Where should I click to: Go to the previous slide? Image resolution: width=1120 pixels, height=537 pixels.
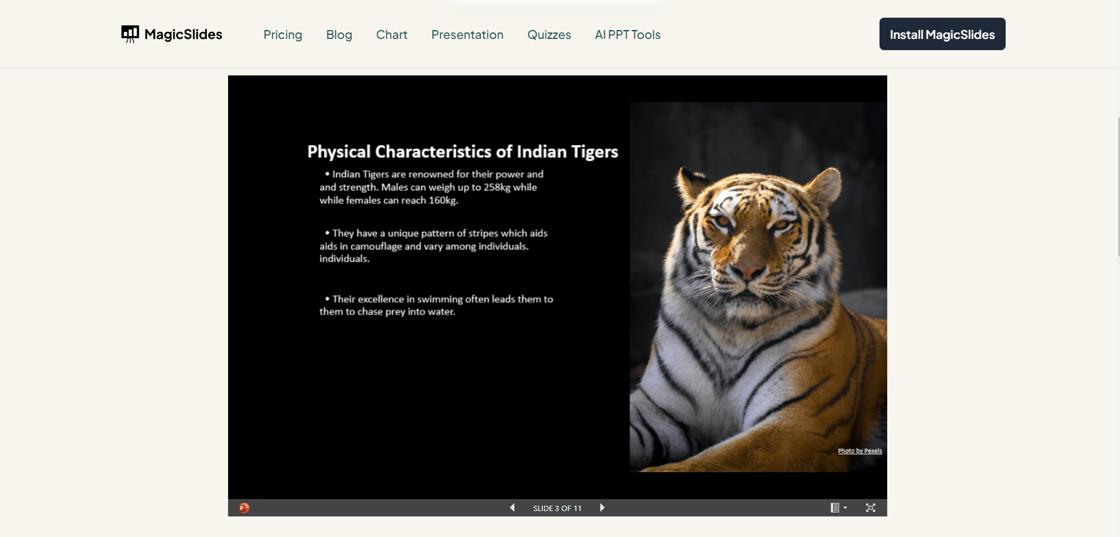click(512, 508)
